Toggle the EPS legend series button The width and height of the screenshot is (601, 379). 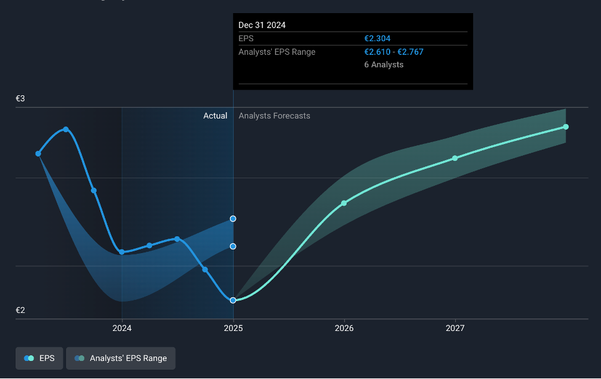[39, 358]
